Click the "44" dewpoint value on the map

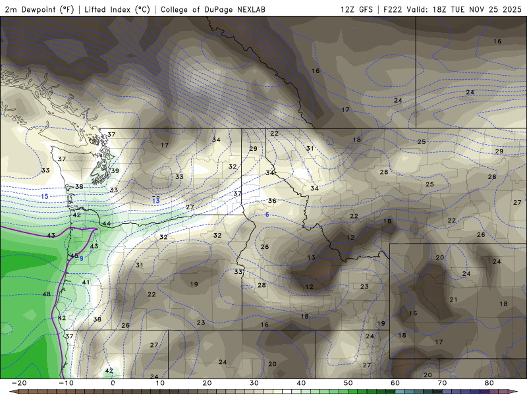pos(107,223)
